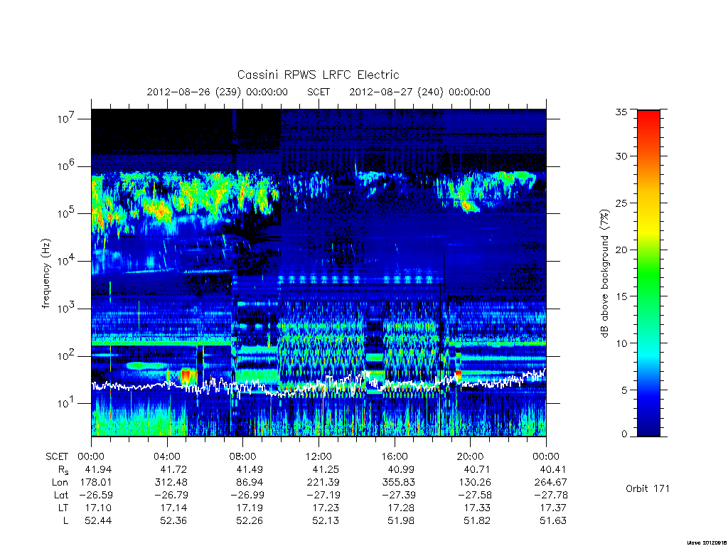Screen dimensions: 728x546
Task: Click the SCET row label below the plot
Action: point(57,456)
